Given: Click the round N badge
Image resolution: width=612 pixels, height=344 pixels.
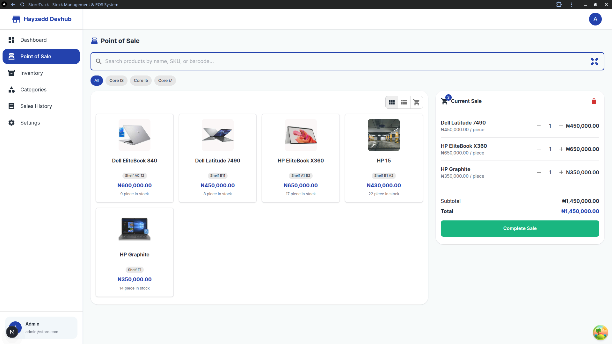Looking at the screenshot, I should point(12,332).
